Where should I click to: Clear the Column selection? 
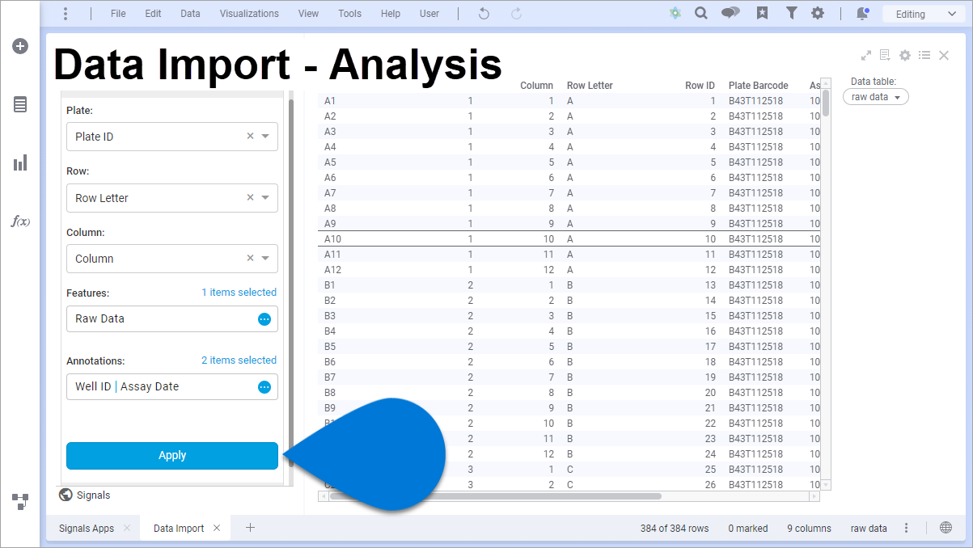click(x=250, y=258)
